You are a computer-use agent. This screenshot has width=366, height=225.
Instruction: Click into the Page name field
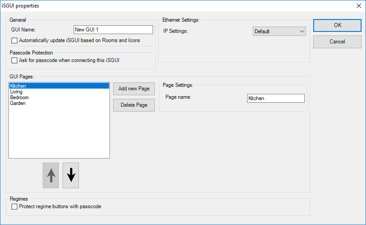coord(275,98)
